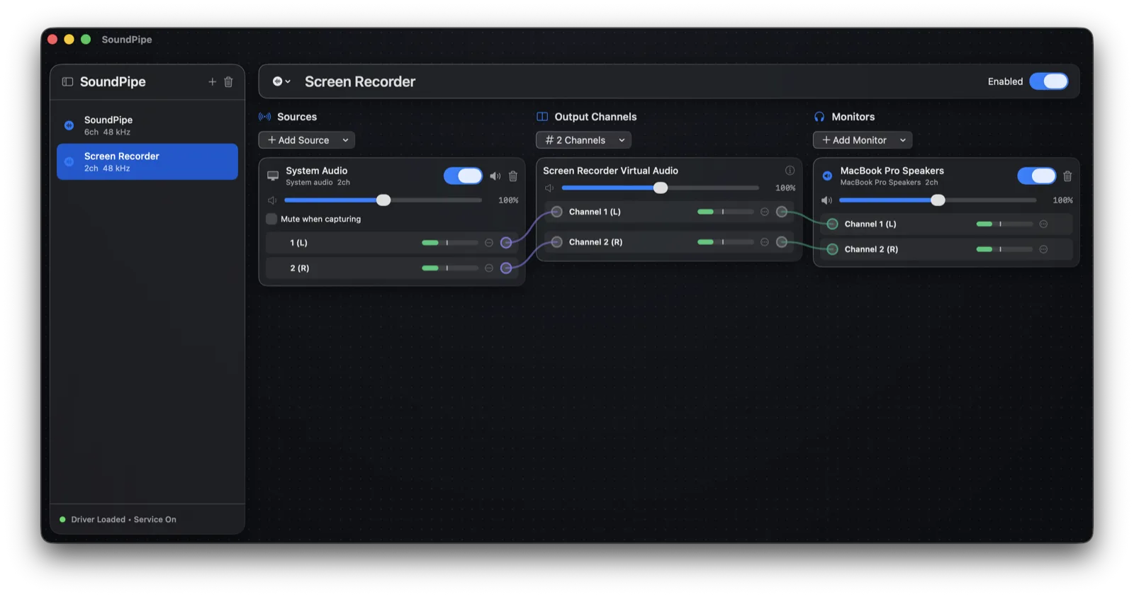Click the MacBook Pro Speakers volume slider
This screenshot has width=1134, height=597.
point(938,200)
